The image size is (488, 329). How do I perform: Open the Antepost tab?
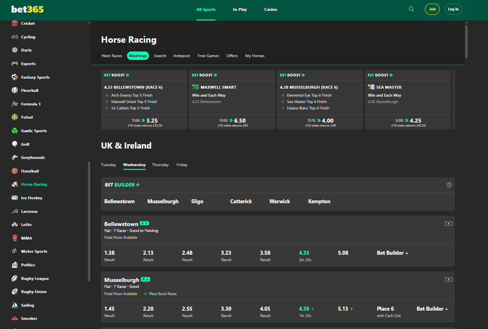coord(182,56)
